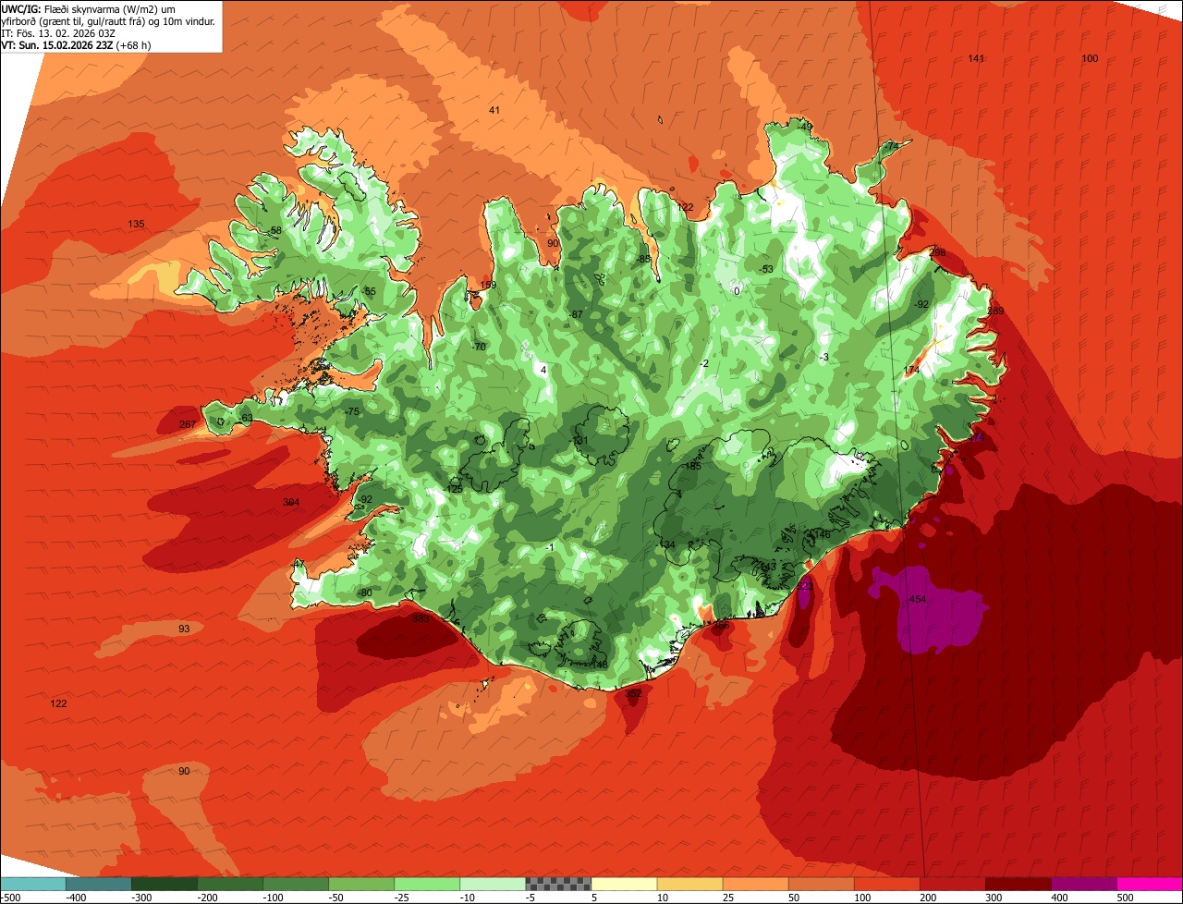The height and width of the screenshot is (904, 1183).
Task: Click the light teal legend swatch left of -400
Action: [x=32, y=883]
